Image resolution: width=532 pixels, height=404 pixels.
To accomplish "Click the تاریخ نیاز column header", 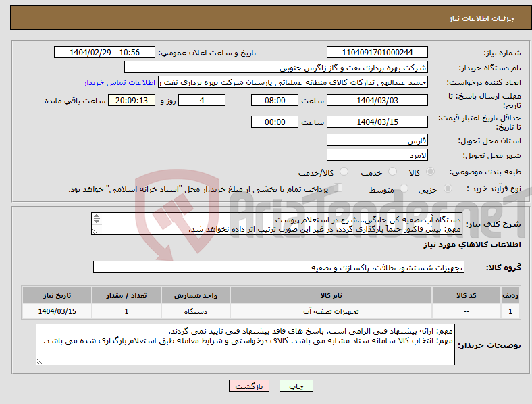I will (x=57, y=295).
